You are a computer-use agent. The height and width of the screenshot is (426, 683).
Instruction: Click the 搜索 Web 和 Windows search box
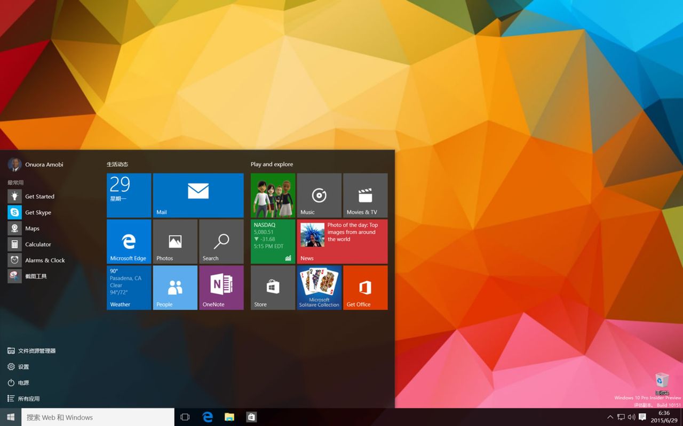coord(98,417)
